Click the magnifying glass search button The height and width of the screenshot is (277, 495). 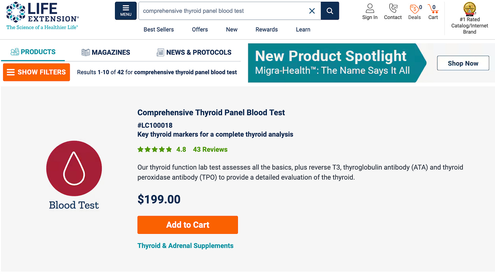click(330, 11)
